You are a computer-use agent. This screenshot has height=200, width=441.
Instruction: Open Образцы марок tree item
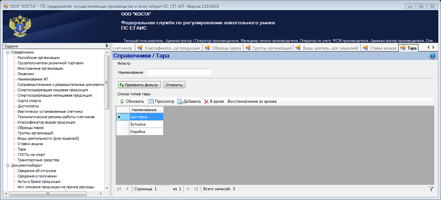tap(31, 128)
